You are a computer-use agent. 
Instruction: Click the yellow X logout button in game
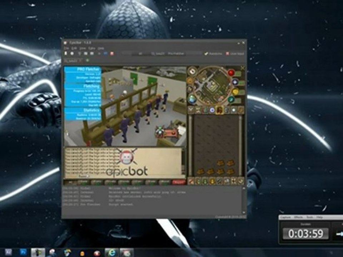(242, 68)
